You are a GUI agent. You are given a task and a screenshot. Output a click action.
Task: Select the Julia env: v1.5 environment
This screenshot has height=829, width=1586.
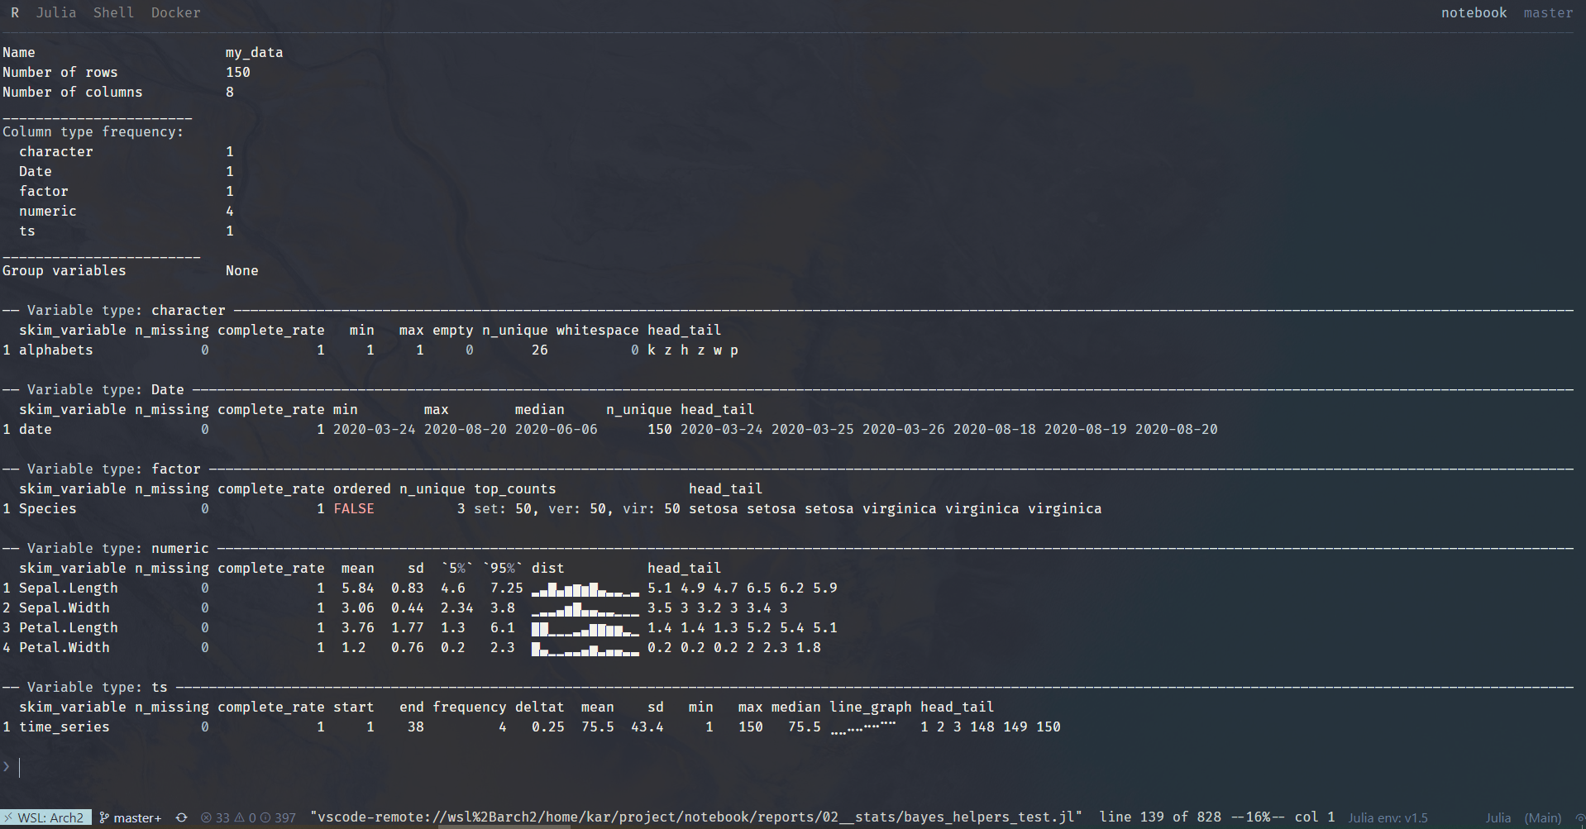[1388, 817]
